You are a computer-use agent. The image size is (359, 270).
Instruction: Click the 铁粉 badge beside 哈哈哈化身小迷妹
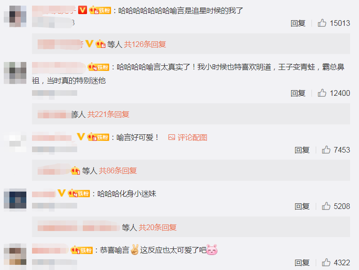pyautogui.click(x=79, y=193)
